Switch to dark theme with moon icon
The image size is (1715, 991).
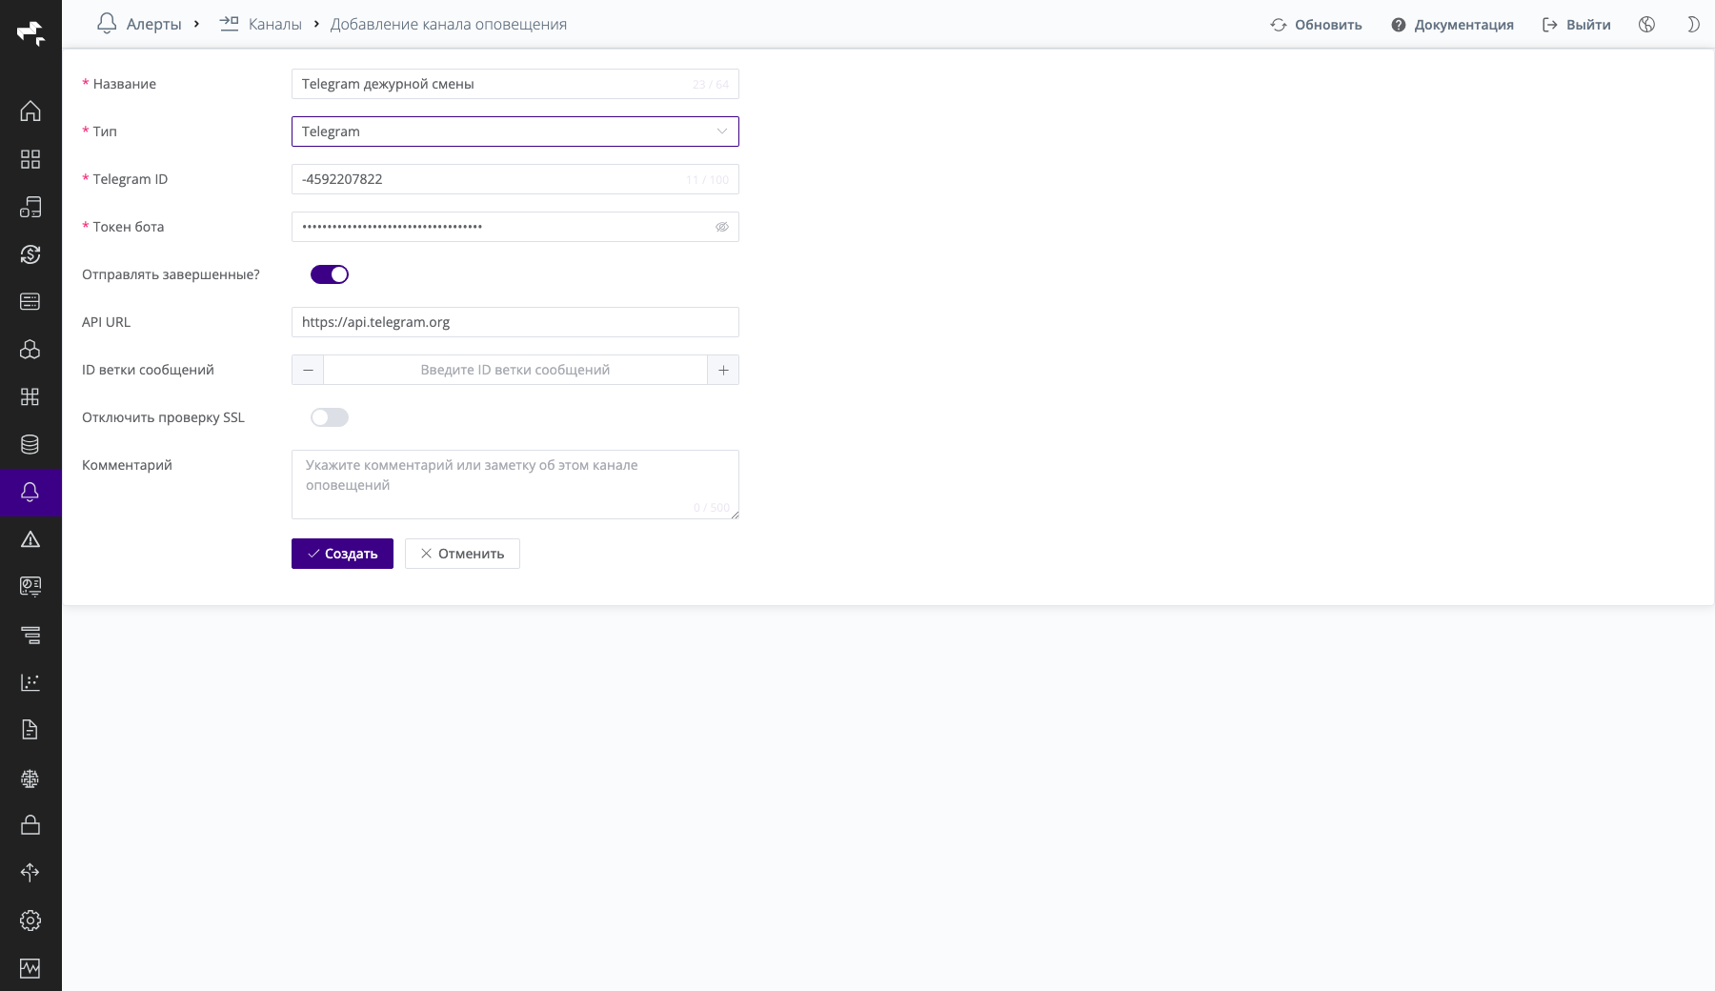(1693, 25)
